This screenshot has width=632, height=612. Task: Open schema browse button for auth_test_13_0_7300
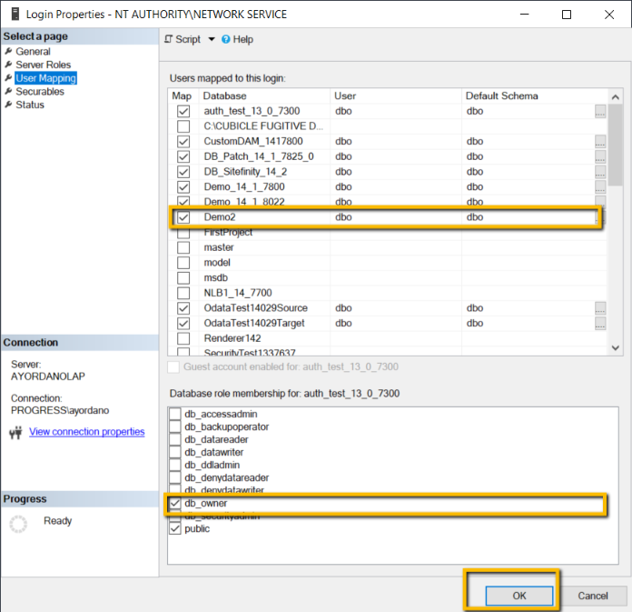pos(600,112)
